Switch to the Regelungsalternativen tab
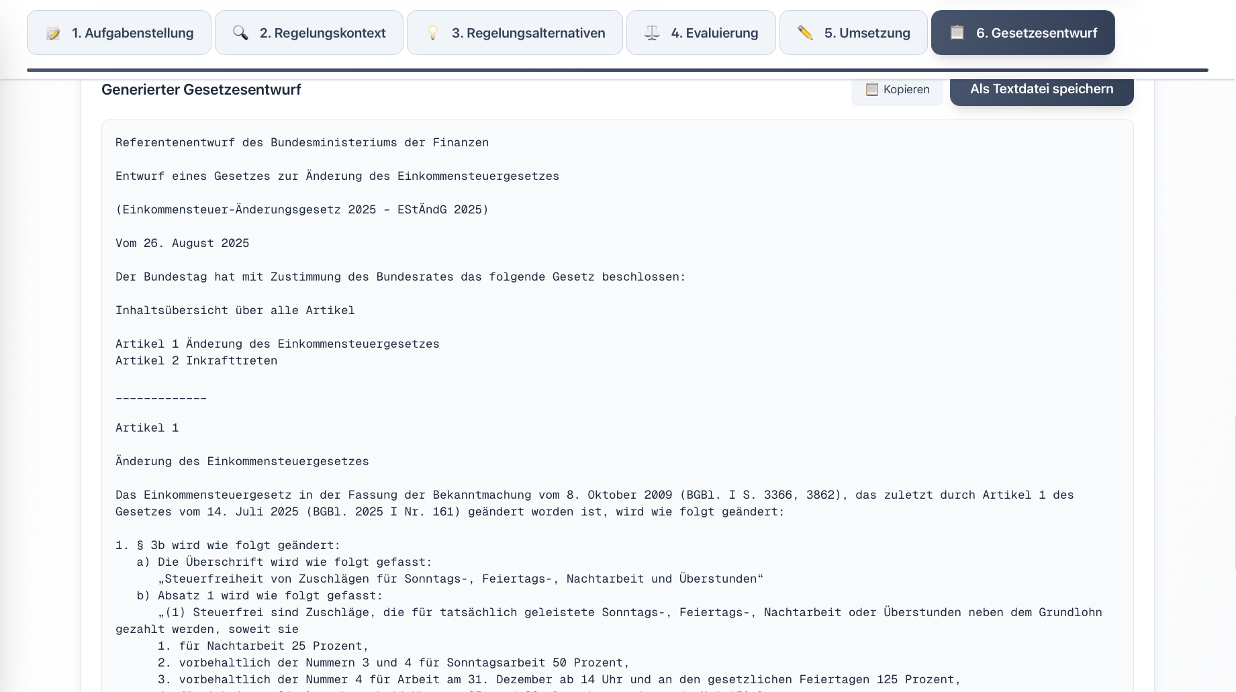The height and width of the screenshot is (692, 1236). pos(514,32)
